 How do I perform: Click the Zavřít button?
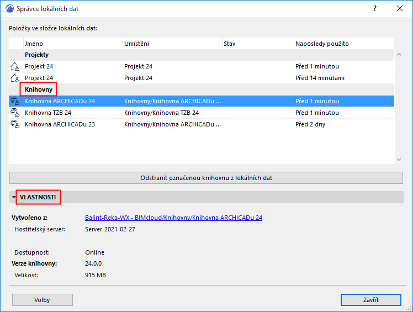(371, 300)
